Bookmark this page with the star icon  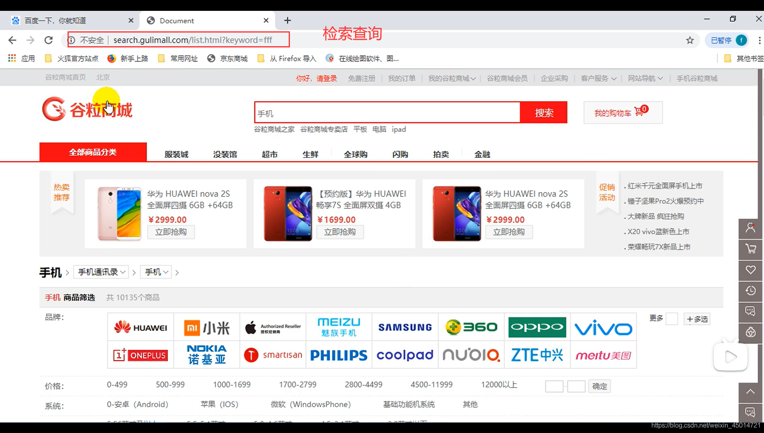(690, 40)
